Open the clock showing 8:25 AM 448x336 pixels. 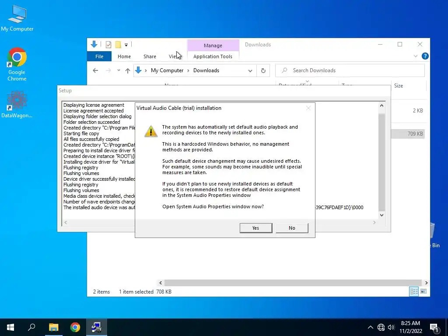coord(410,327)
